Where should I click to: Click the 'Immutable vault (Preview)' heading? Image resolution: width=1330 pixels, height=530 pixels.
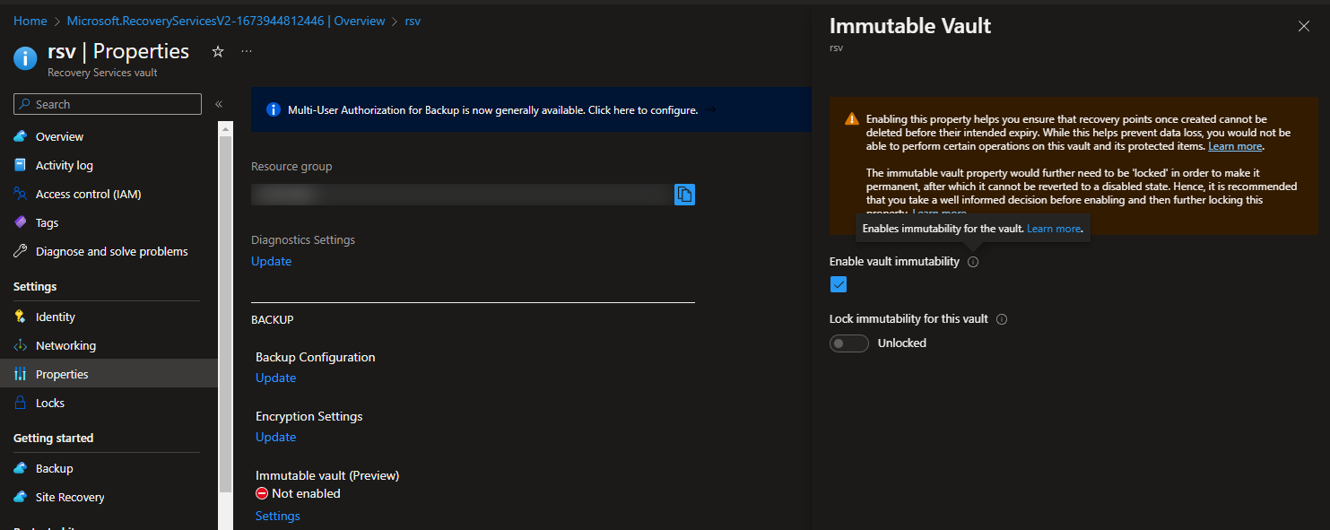tap(327, 475)
